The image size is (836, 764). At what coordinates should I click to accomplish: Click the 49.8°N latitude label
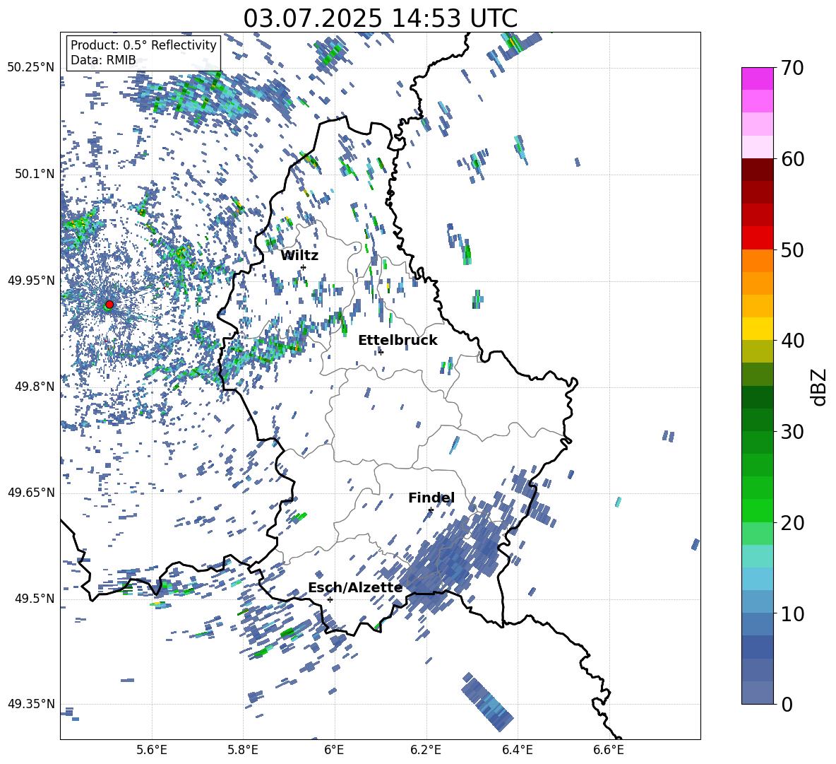[34, 387]
